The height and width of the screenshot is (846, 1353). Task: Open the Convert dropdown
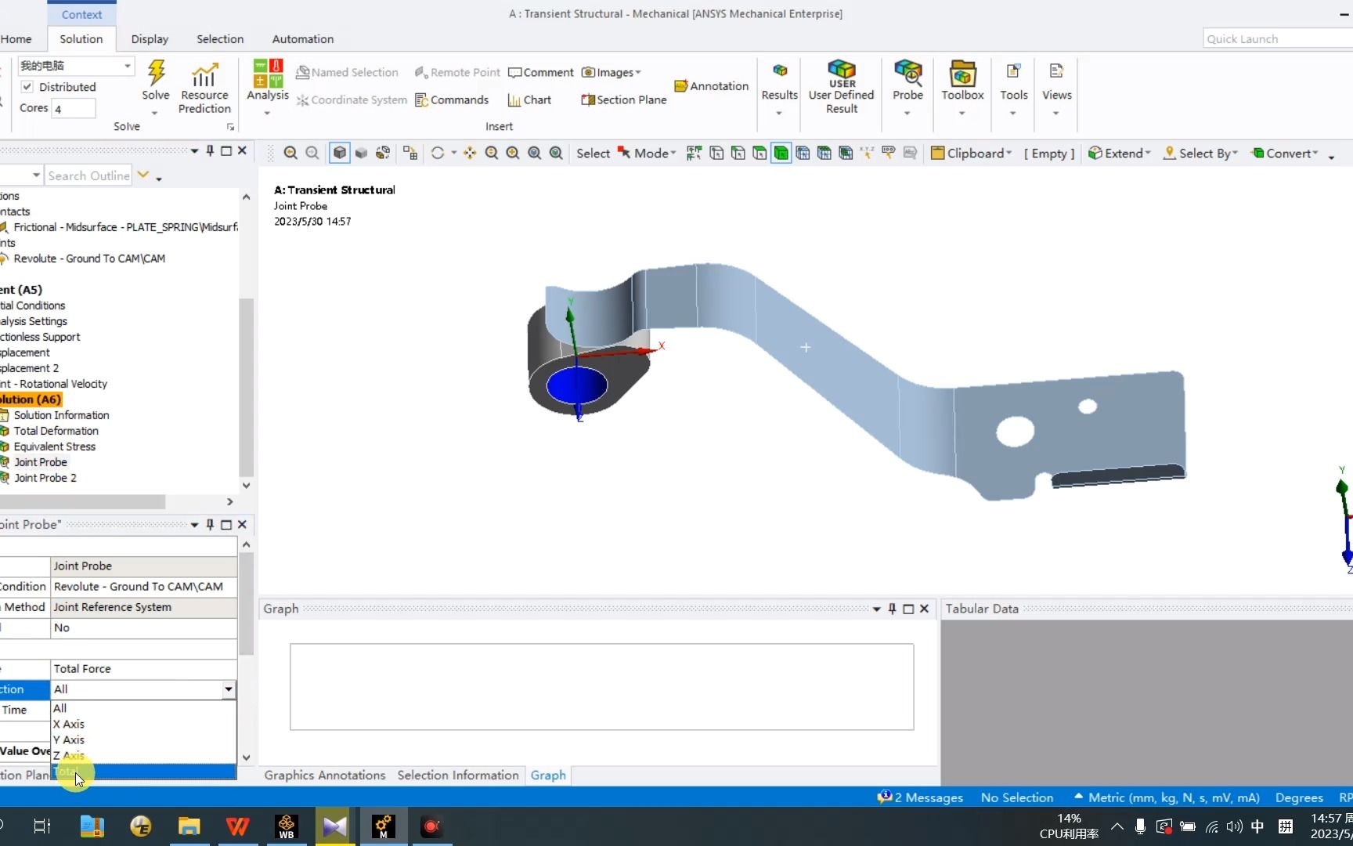1285,153
